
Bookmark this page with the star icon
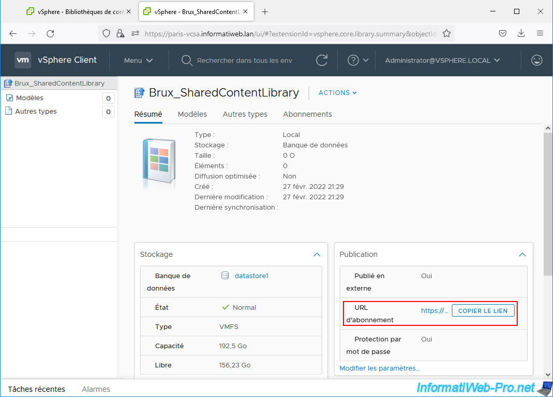[x=447, y=34]
